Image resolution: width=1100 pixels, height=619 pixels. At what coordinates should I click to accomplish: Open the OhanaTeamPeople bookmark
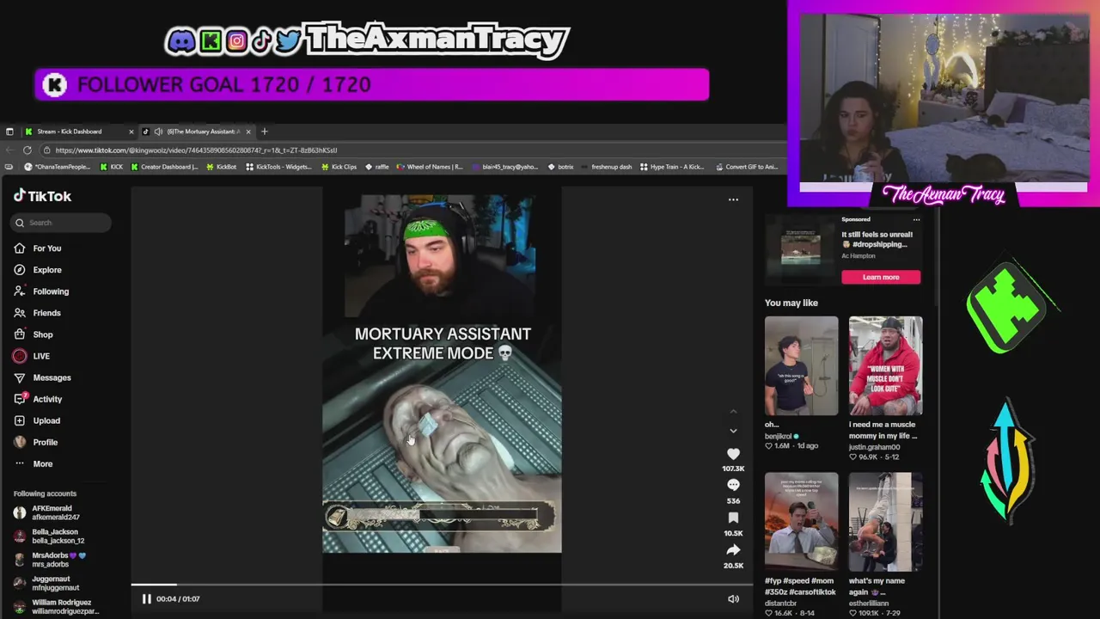coord(57,167)
